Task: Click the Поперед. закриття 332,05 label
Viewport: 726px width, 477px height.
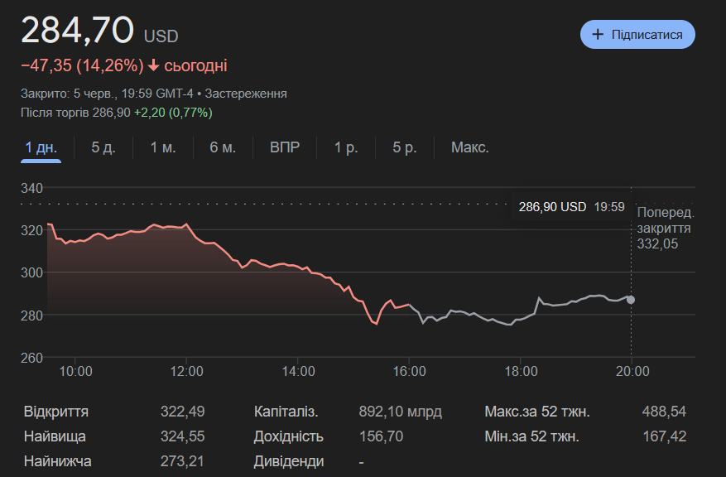Action: tap(665, 228)
